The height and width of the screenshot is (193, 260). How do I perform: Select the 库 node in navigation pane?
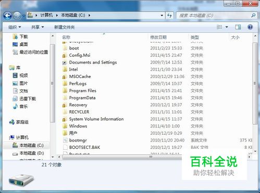[15, 68]
